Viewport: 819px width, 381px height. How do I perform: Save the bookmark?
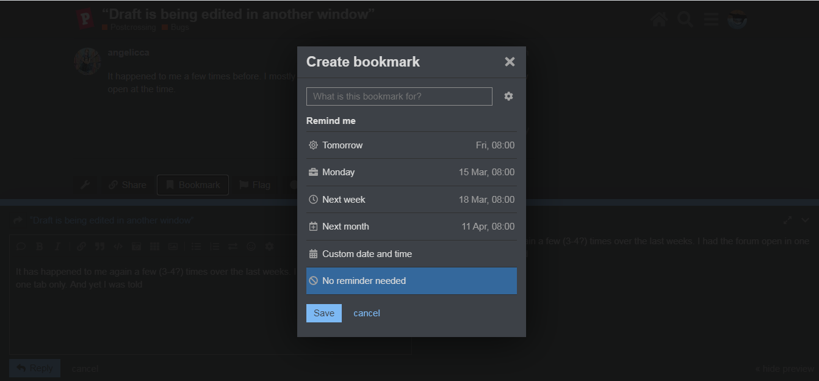point(324,313)
